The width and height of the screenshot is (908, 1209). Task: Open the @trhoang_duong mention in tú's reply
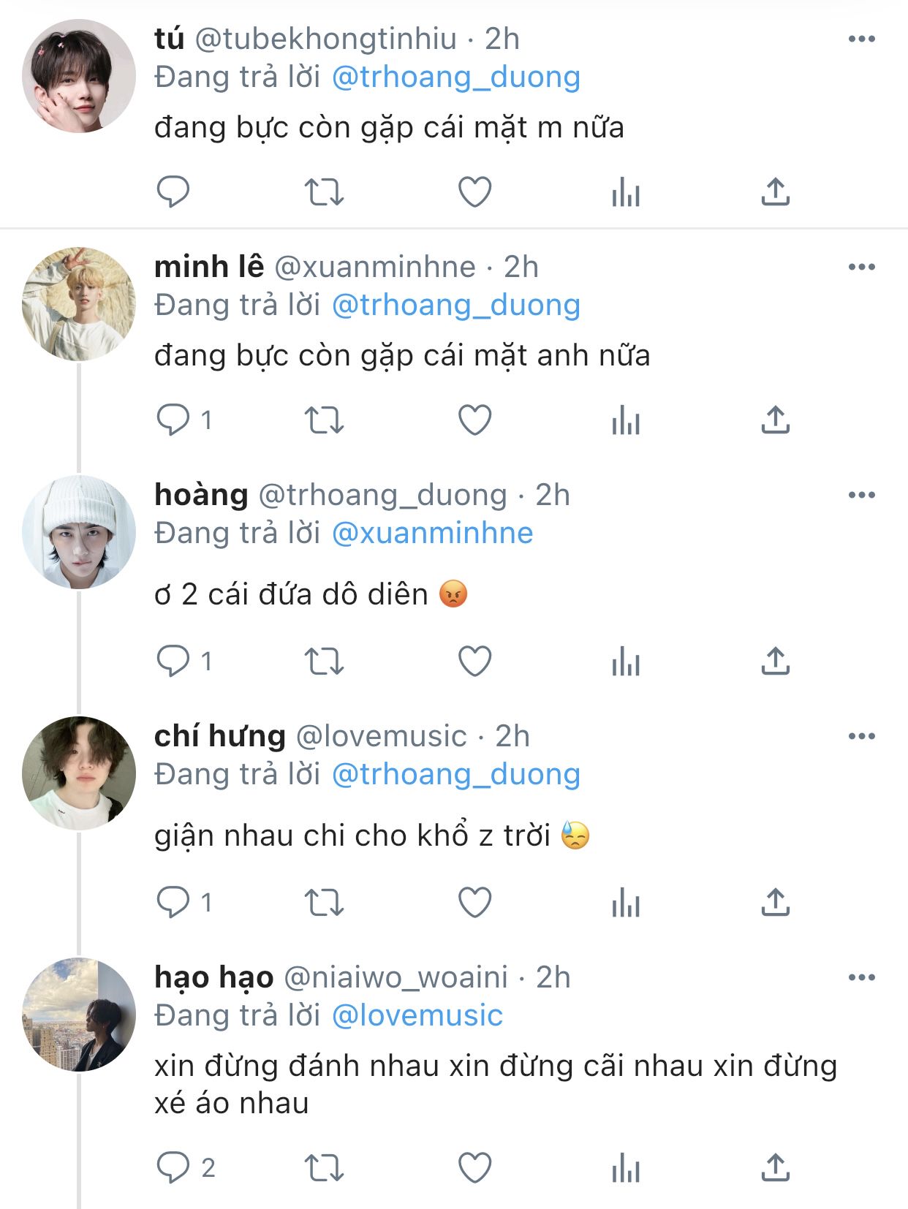(x=455, y=77)
